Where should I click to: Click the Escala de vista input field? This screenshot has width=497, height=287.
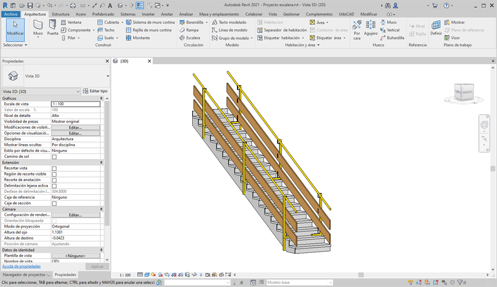(75, 104)
